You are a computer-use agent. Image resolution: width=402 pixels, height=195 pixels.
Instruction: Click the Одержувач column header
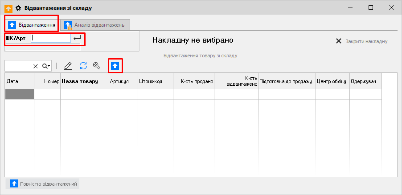pos(365,81)
